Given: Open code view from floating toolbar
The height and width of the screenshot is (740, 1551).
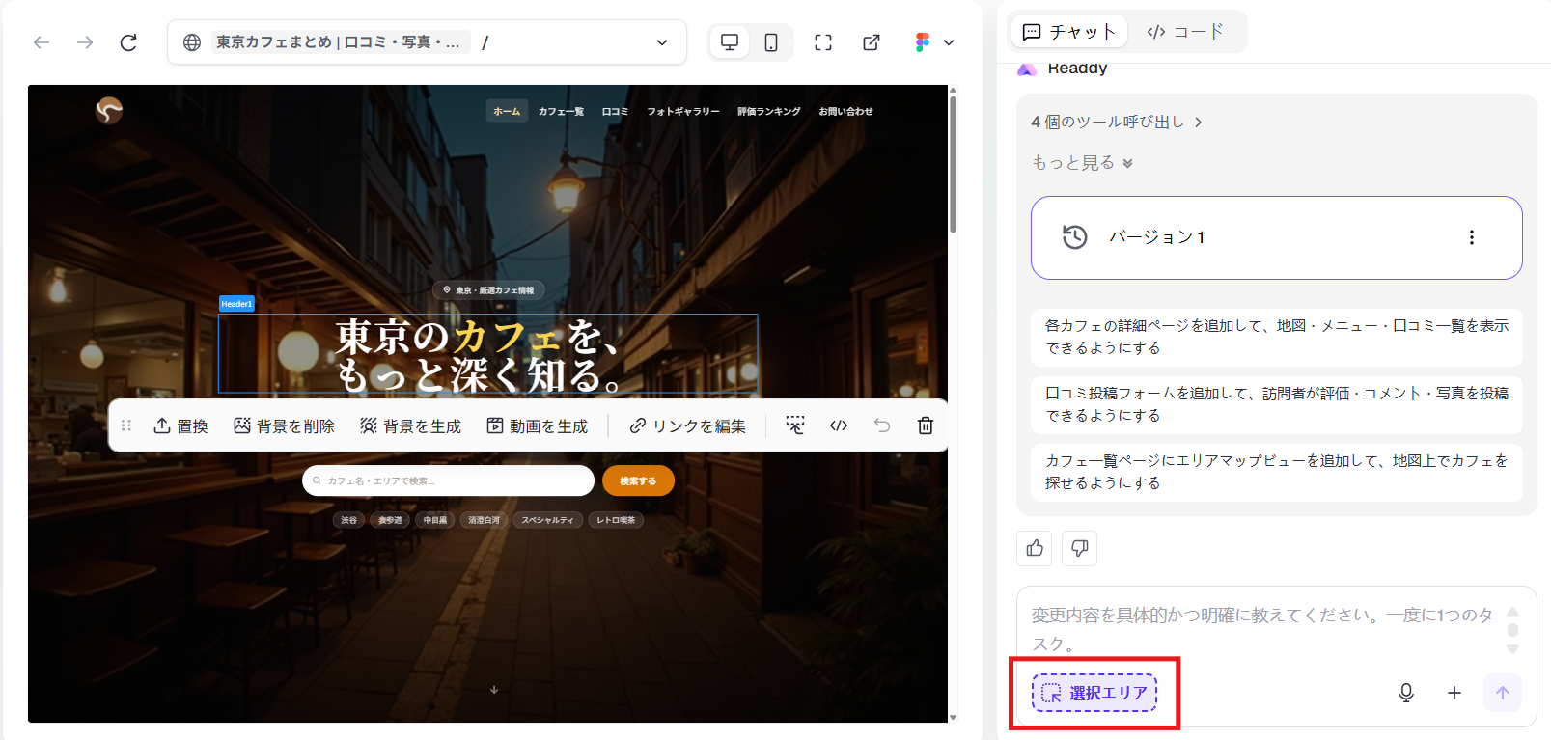Looking at the screenshot, I should (x=839, y=425).
